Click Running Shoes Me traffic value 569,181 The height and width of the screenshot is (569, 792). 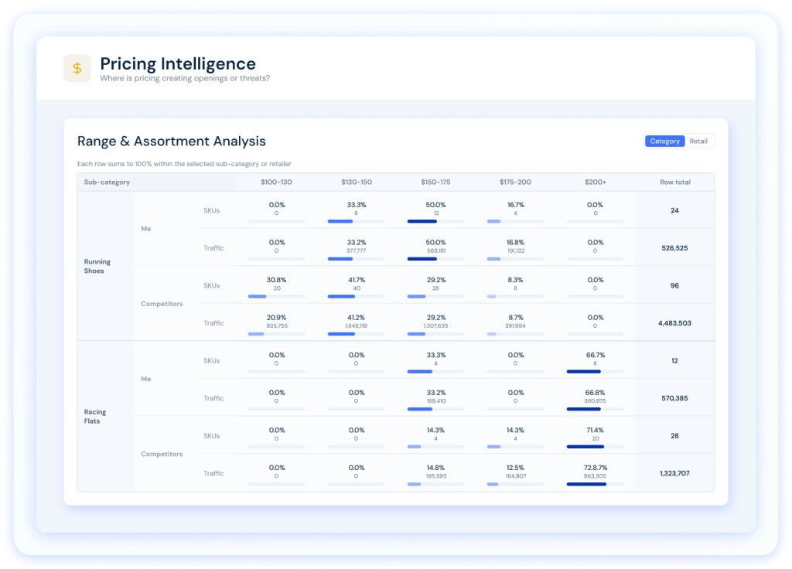436,251
